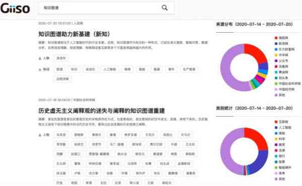
Task: Click the second article's summary paragraph
Action: click(x=123, y=122)
